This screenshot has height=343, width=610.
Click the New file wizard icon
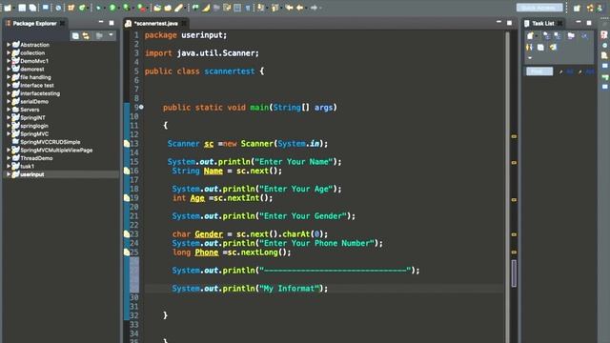8,8
